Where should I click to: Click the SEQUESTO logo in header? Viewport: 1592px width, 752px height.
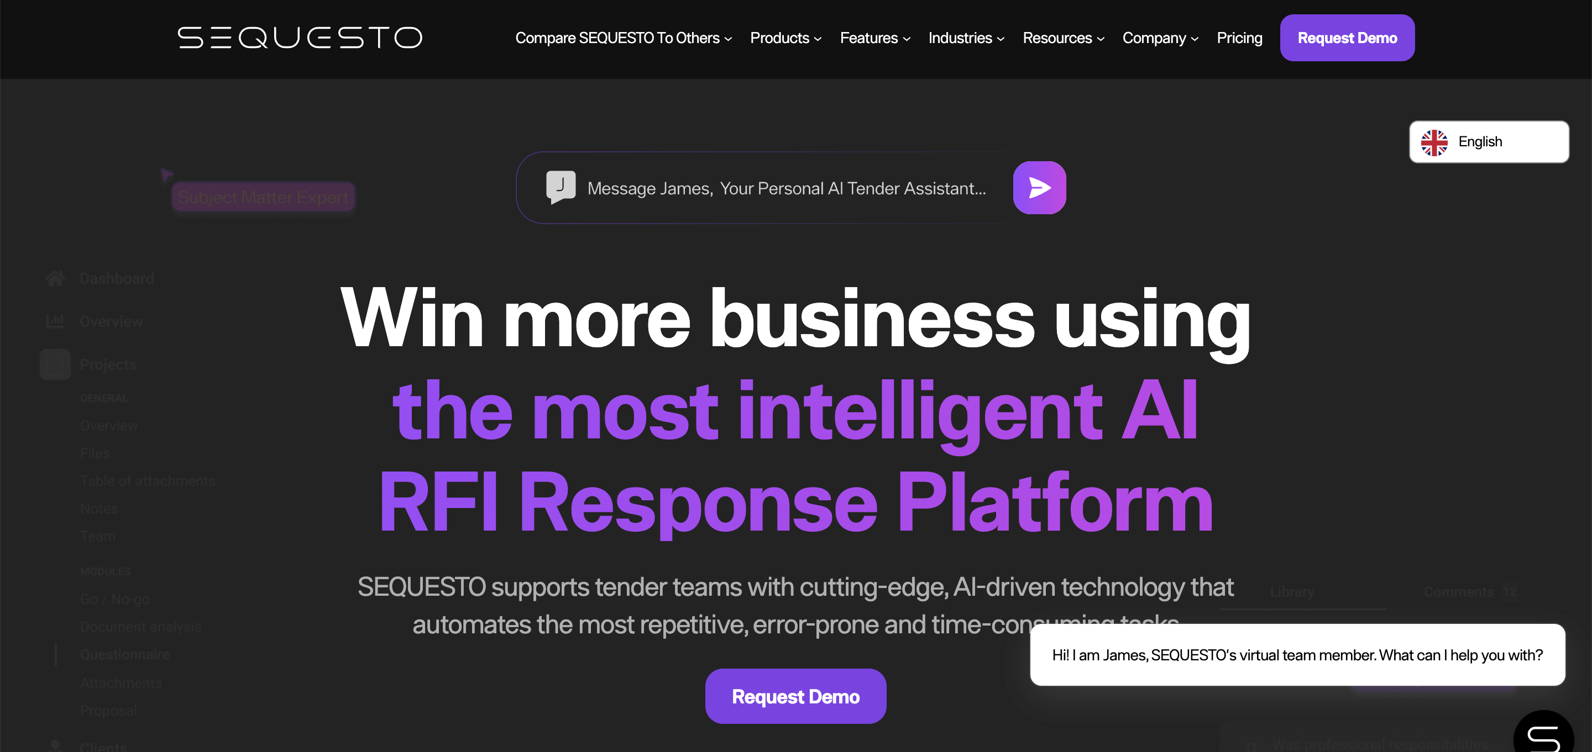(x=300, y=38)
